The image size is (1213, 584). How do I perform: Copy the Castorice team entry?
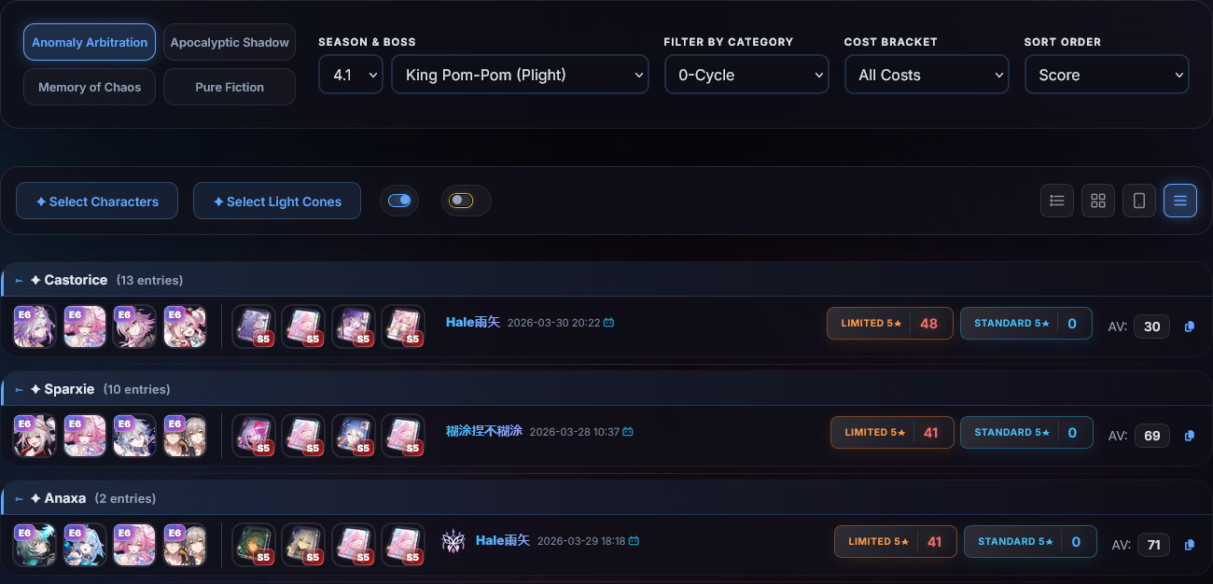coord(1190,327)
